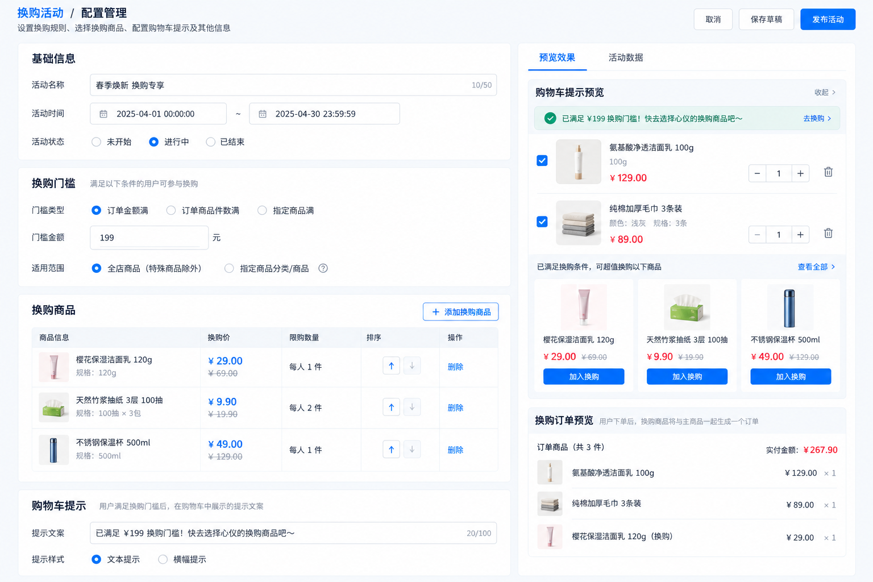
Task: Click trash icon for 纯棉加厚毛巾 item
Action: (x=828, y=234)
